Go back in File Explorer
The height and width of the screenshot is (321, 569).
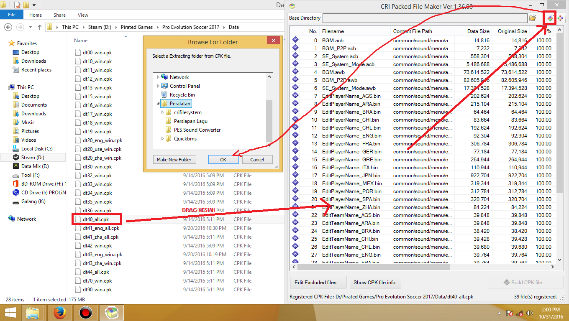(x=8, y=27)
